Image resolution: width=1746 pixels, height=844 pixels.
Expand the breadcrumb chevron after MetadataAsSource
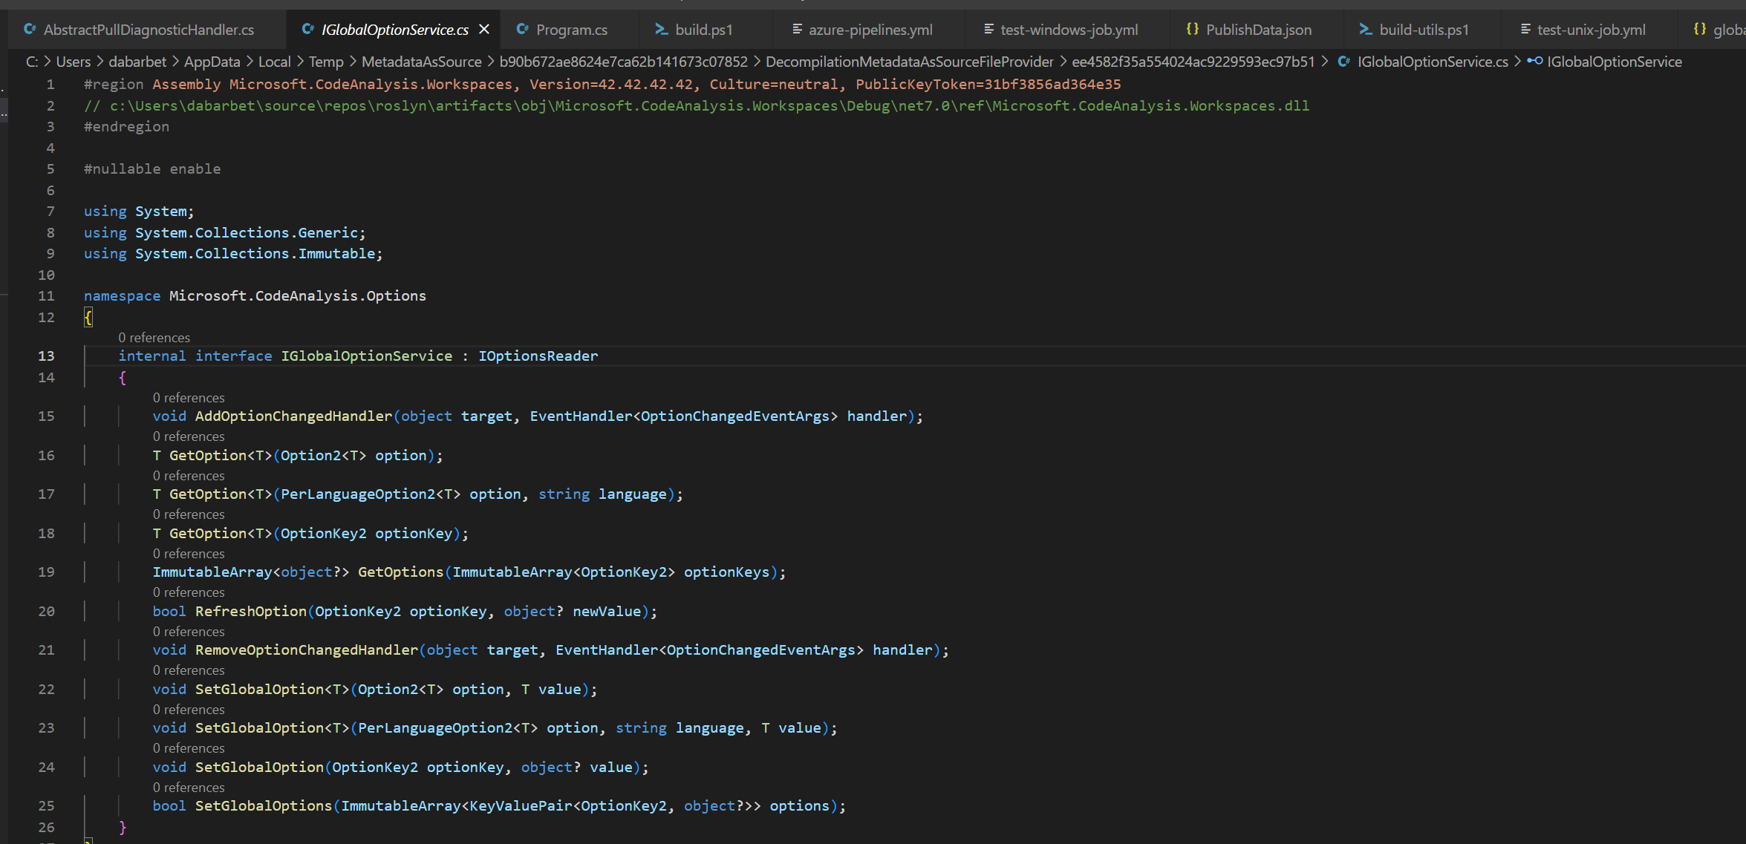point(489,62)
